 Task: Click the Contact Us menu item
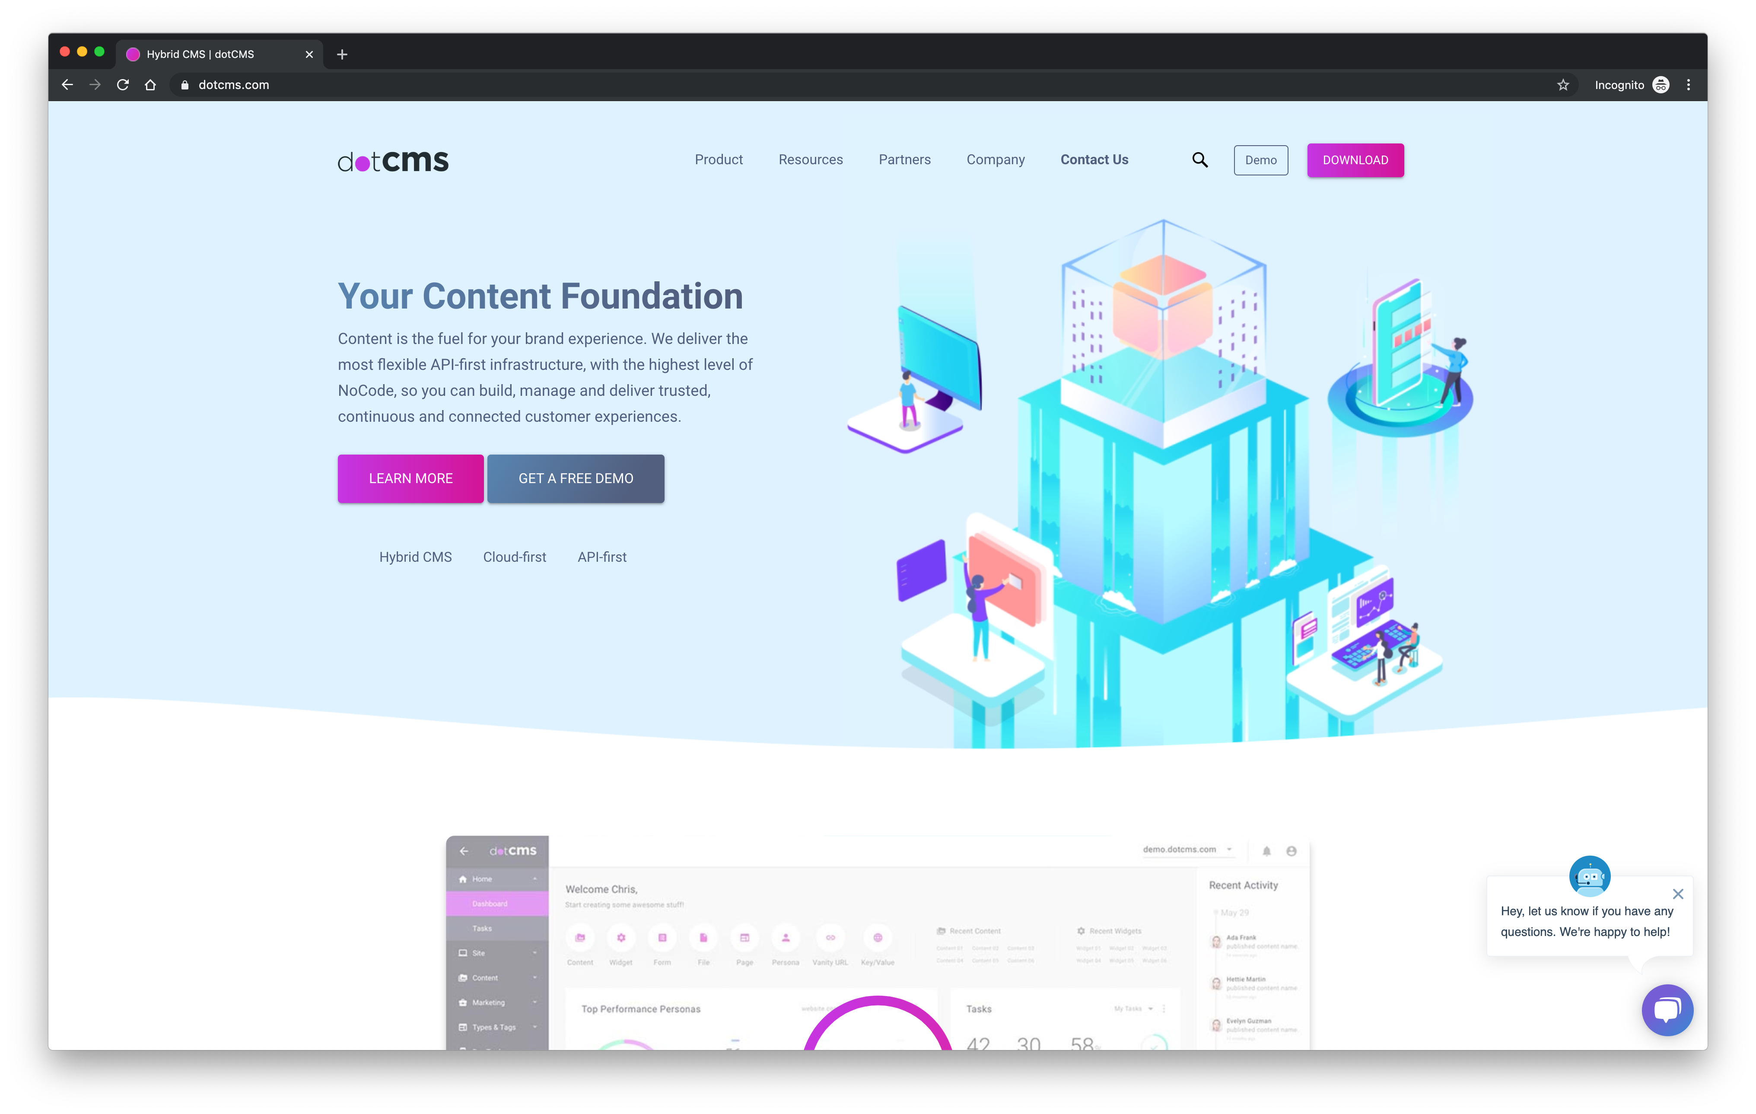click(x=1094, y=159)
